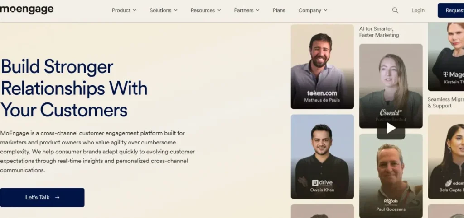Click the name 'Paul Goossens'
Image resolution: width=464 pixels, height=218 pixels.
pos(391,209)
